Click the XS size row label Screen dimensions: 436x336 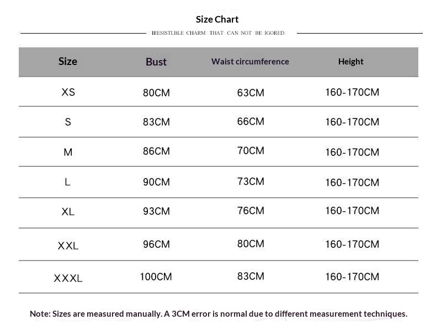(x=68, y=92)
